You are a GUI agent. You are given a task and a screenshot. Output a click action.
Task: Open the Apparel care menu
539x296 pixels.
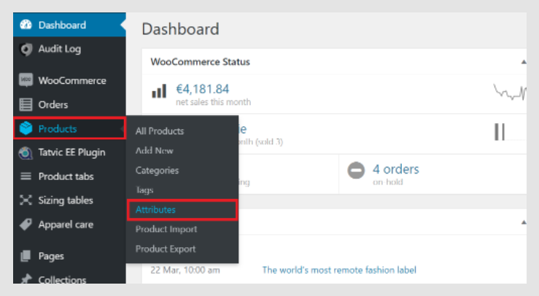[x=69, y=225]
